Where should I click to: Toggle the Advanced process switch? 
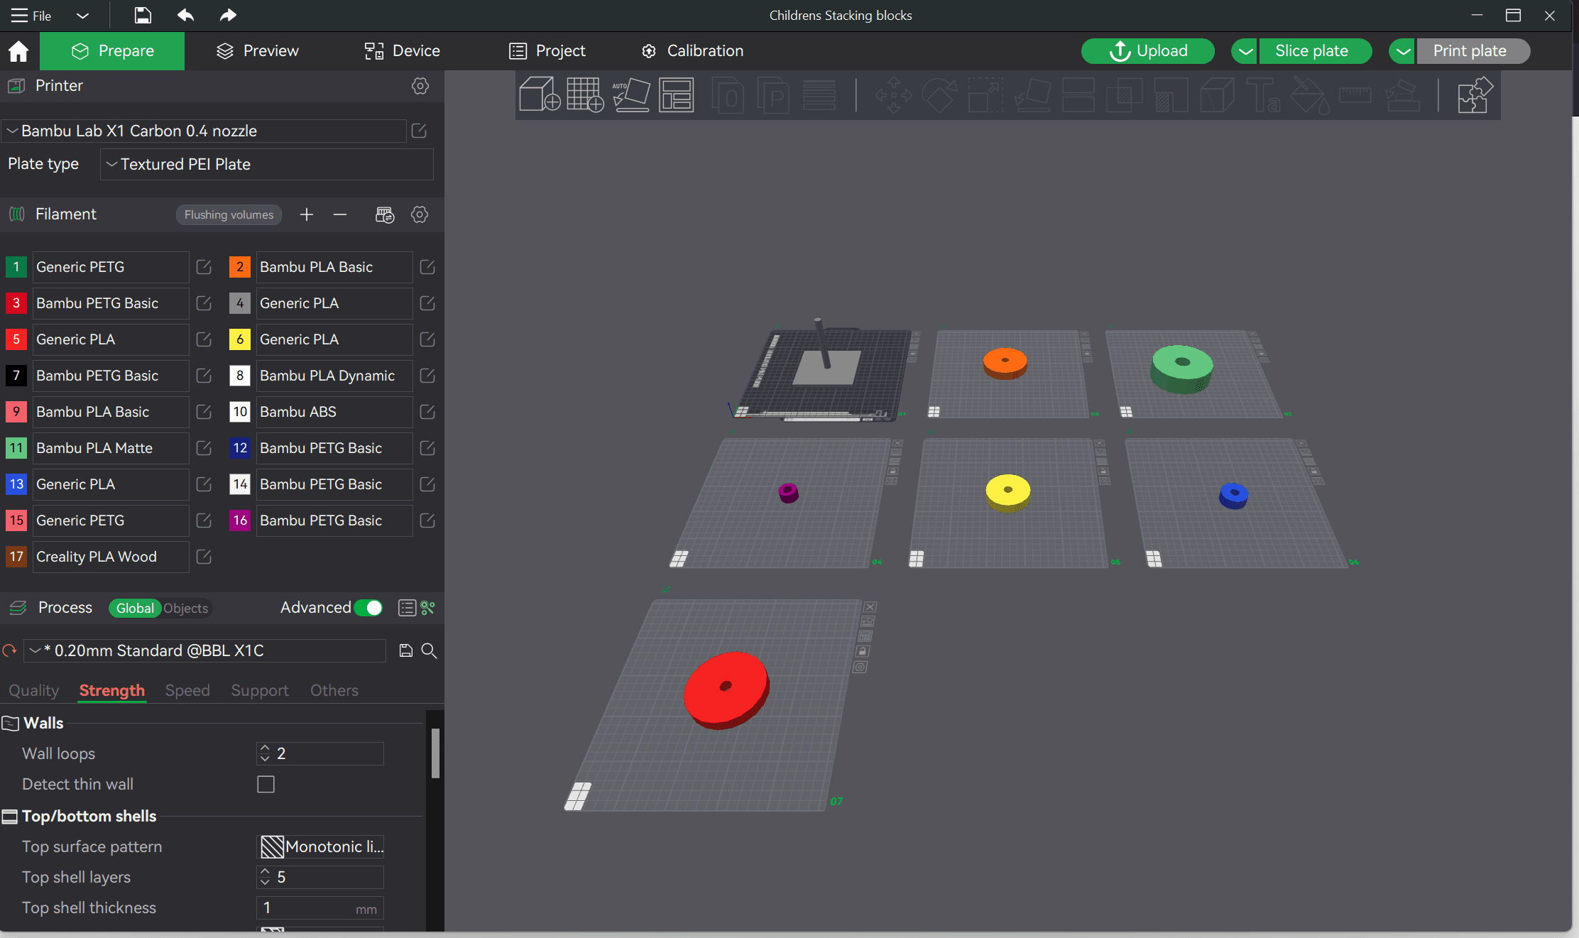371,609
